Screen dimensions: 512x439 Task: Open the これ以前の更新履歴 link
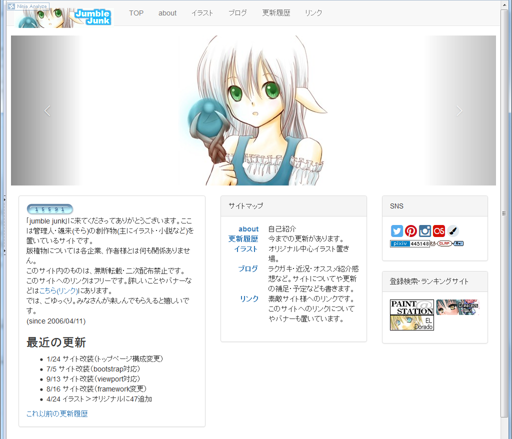pos(57,414)
